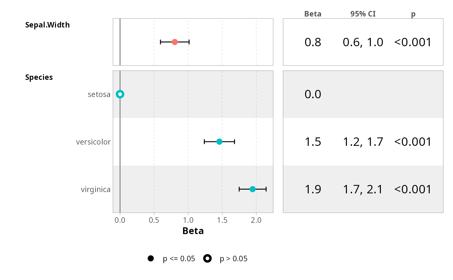Select the Sepal.Width row heading
This screenshot has width=453, height=280.
(x=47, y=25)
